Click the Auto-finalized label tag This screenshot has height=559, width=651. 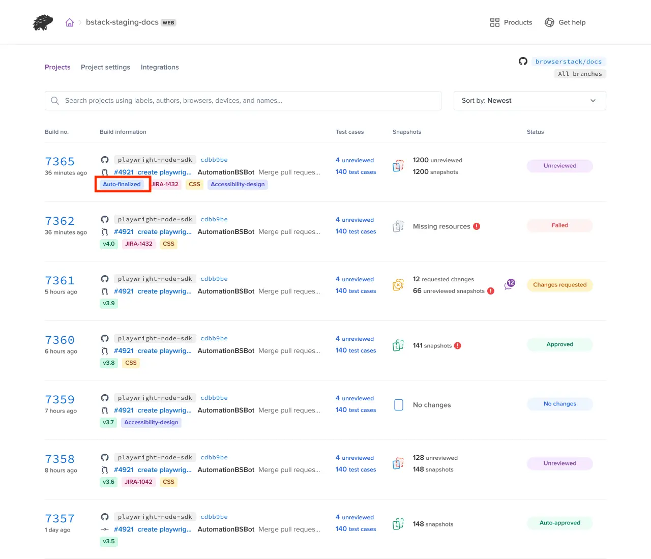122,184
